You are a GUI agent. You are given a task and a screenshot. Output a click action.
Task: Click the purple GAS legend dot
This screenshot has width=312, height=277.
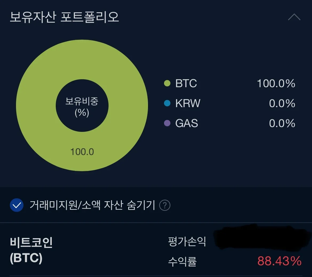[167, 123]
